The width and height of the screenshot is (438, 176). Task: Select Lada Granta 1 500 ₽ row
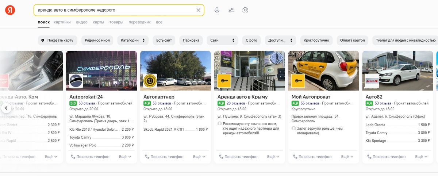pyautogui.click(x=398, y=125)
